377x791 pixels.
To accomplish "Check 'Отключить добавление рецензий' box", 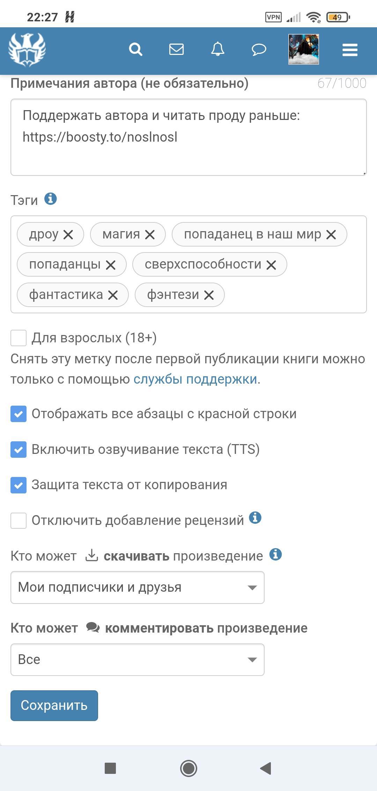I will coord(19,521).
